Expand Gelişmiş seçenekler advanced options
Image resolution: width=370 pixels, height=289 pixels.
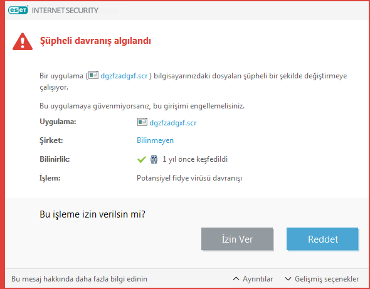[x=322, y=279]
